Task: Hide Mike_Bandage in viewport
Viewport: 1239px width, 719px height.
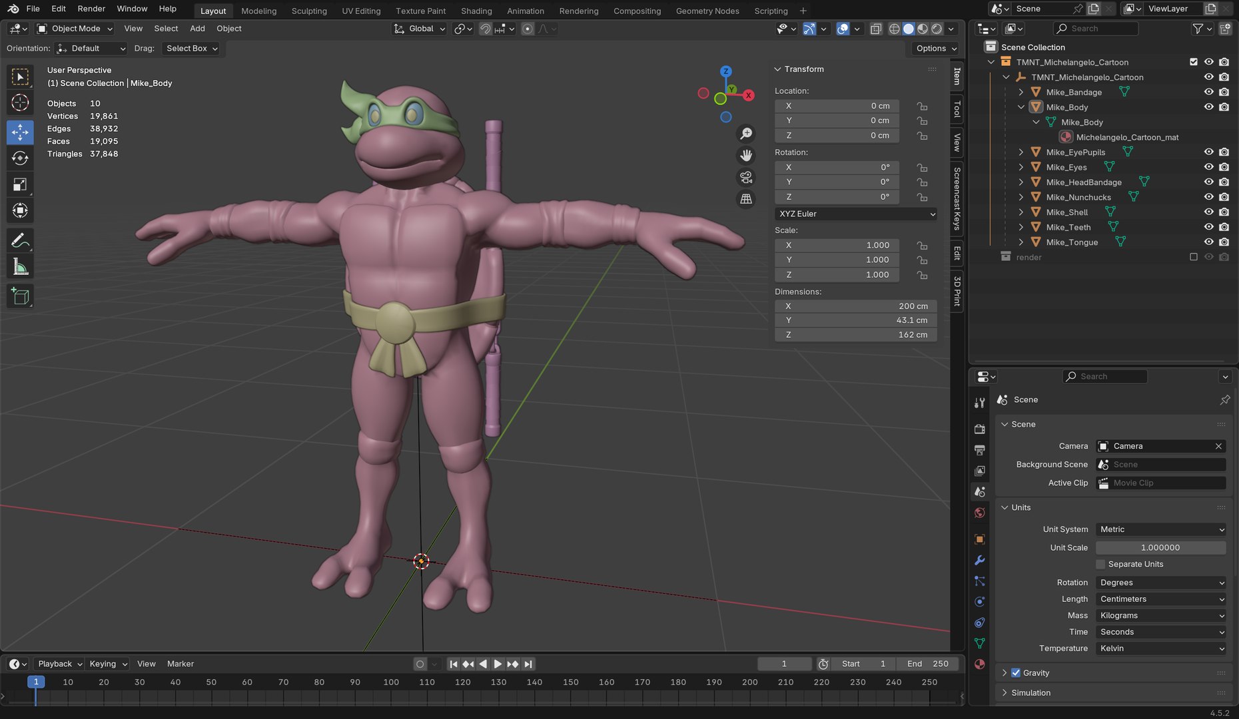Action: pyautogui.click(x=1208, y=92)
